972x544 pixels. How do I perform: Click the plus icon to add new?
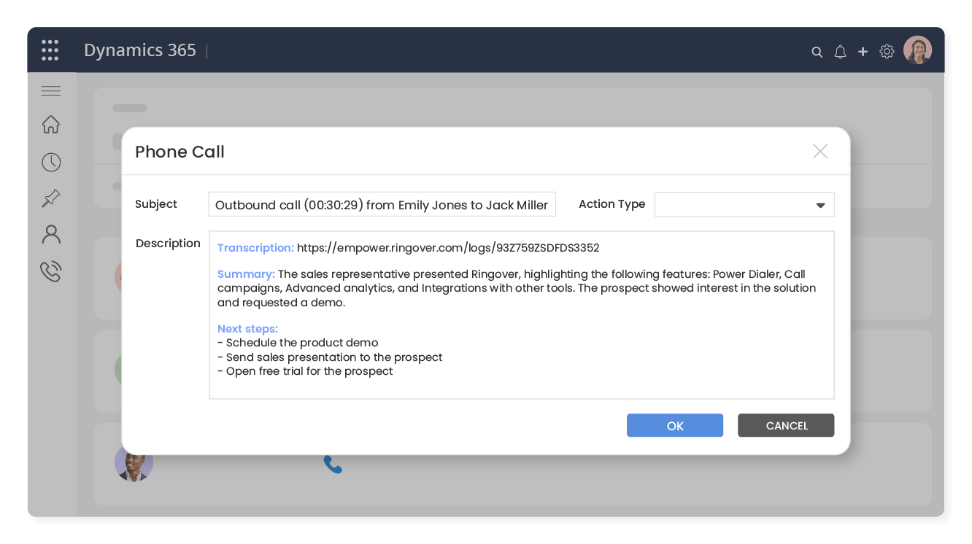pyautogui.click(x=863, y=52)
